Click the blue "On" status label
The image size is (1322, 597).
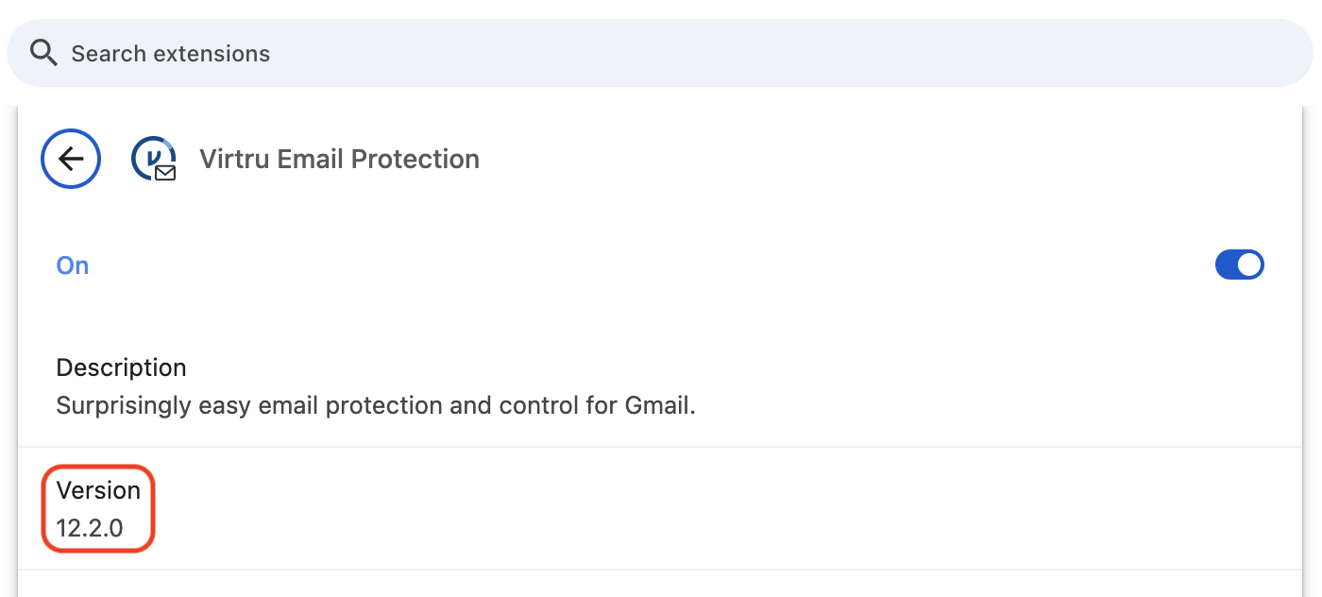pos(73,265)
